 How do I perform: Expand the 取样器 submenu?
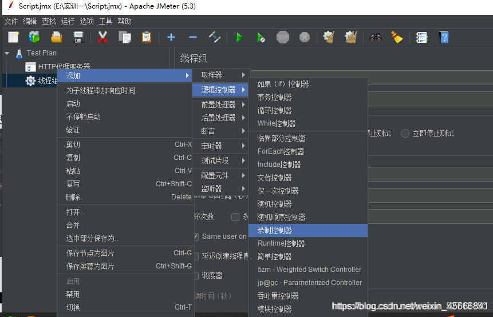[x=220, y=75]
